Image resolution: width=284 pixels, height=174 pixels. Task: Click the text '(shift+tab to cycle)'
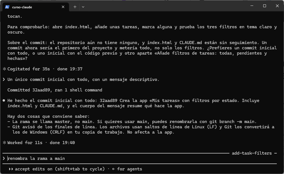[80, 169]
